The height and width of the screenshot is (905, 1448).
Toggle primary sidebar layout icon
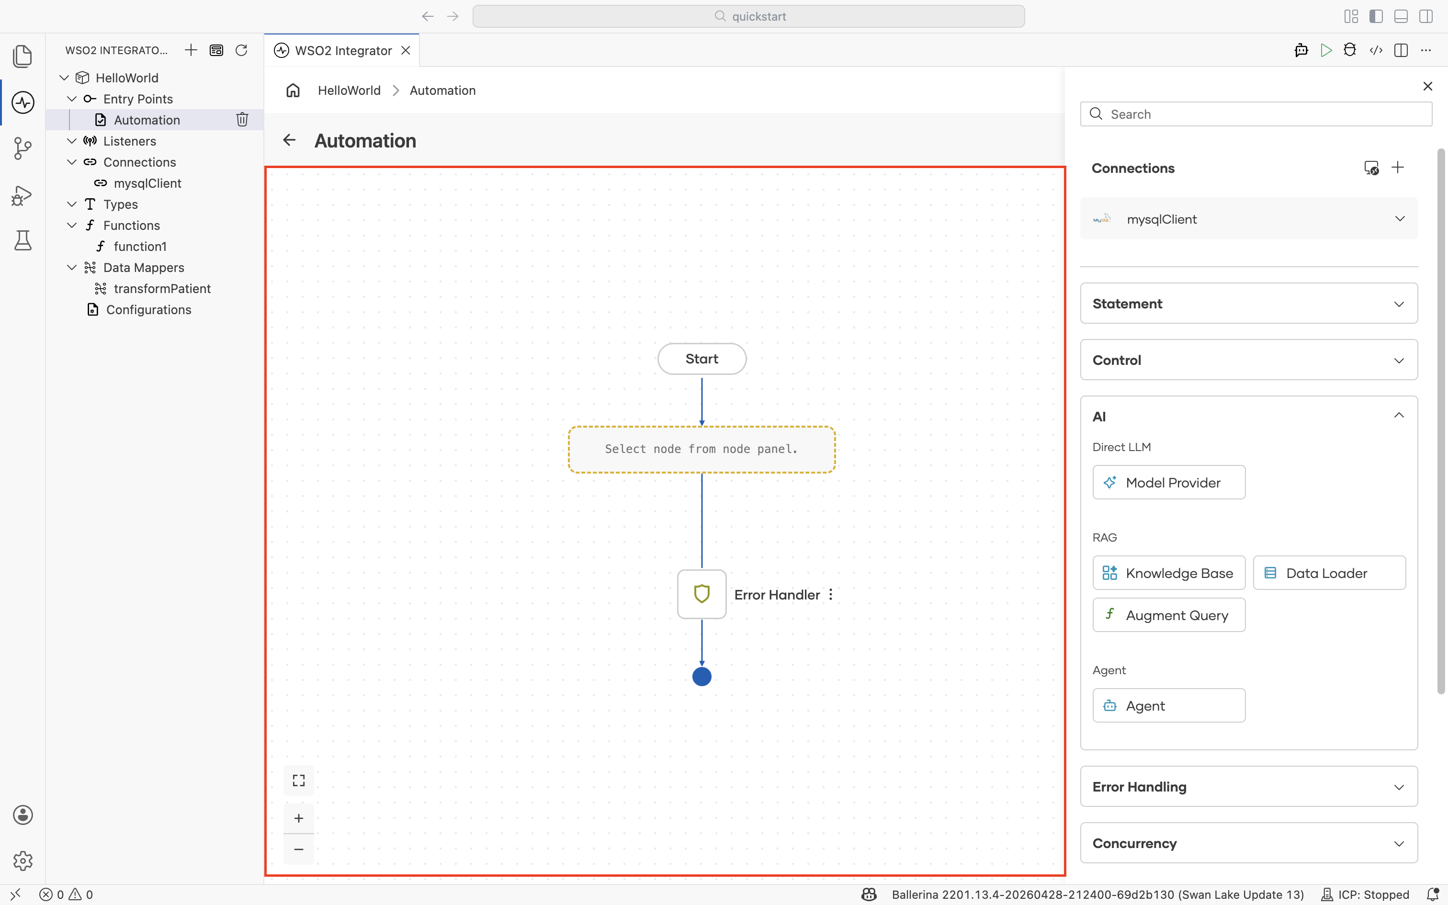pos(1376,16)
